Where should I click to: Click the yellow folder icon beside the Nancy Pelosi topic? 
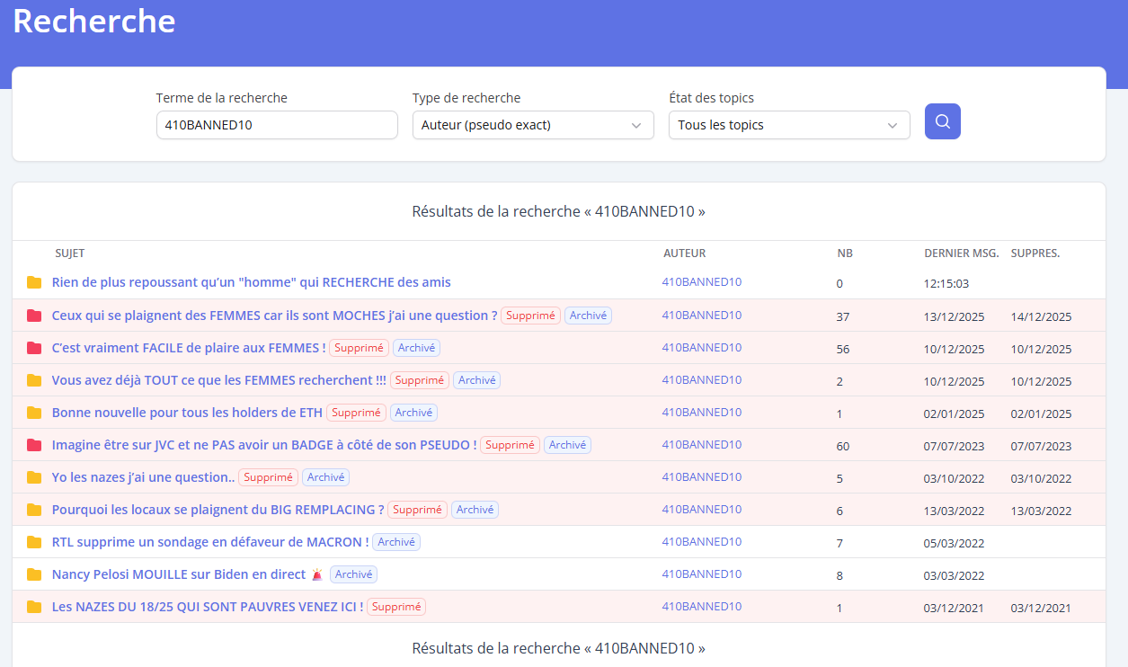point(34,574)
